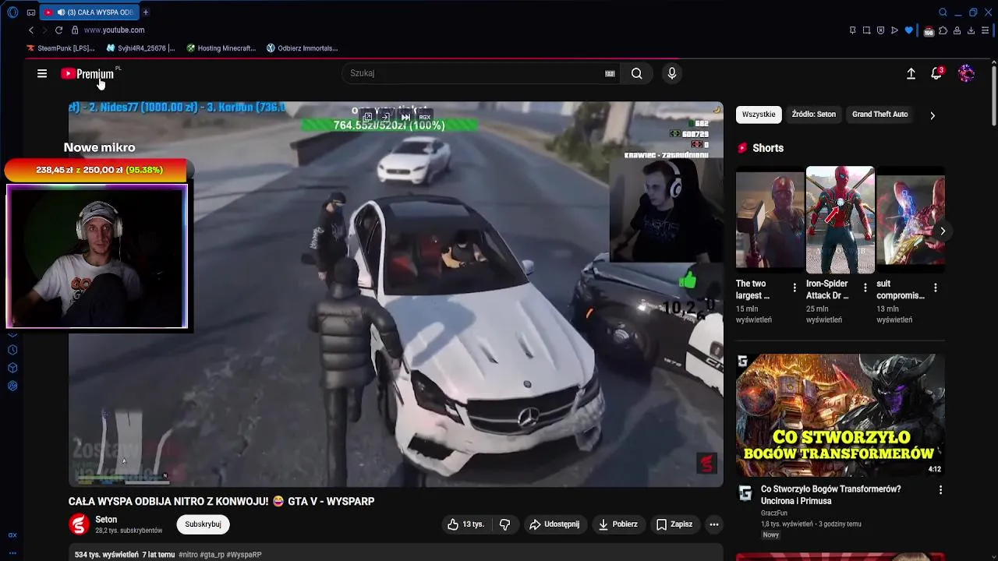Image resolution: width=998 pixels, height=561 pixels.
Task: Show next Shorts with carousel arrow
Action: click(x=943, y=231)
